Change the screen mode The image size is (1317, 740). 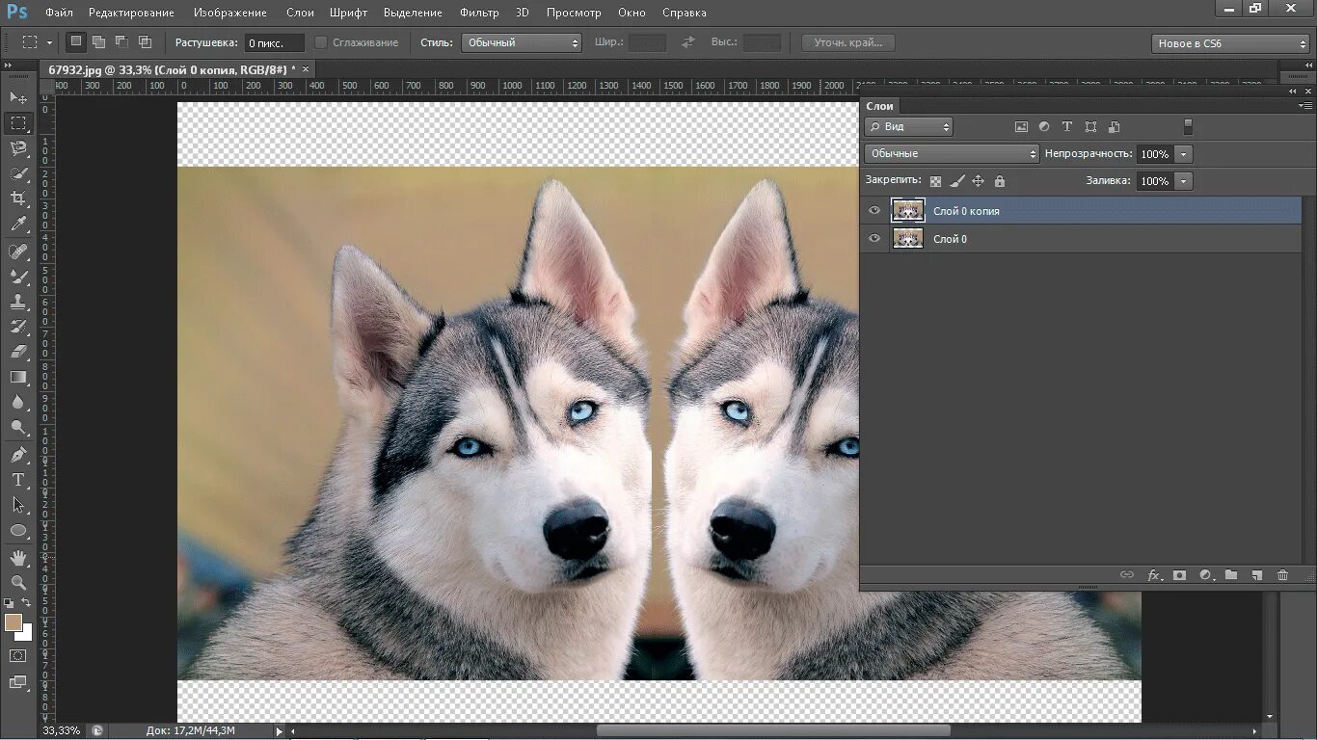click(x=18, y=682)
